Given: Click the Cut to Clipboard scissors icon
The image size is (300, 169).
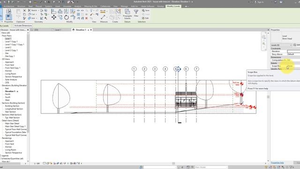Looking at the screenshot, I should point(24,10).
